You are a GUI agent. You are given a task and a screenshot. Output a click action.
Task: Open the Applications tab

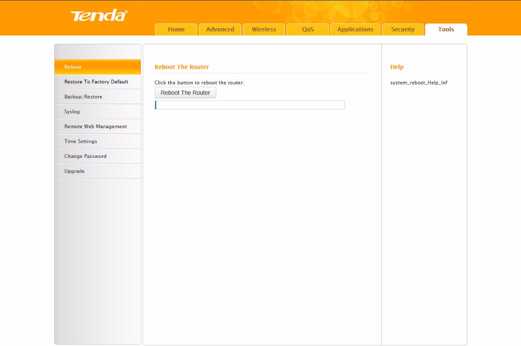click(x=355, y=30)
